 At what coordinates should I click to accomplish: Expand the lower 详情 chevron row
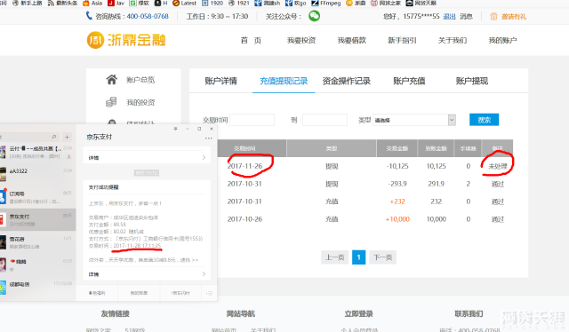click(147, 274)
